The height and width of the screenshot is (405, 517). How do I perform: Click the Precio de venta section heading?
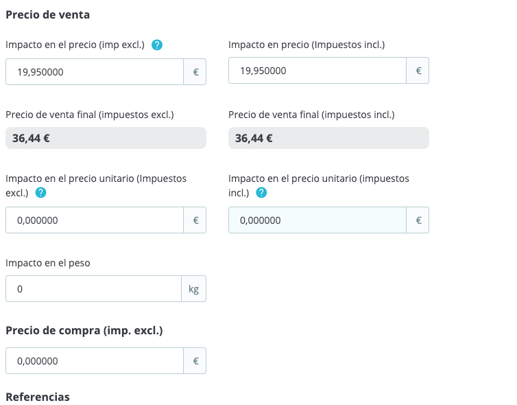[x=47, y=14]
